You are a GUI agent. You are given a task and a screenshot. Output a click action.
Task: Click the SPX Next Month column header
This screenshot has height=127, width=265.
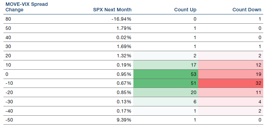pyautogui.click(x=112, y=10)
